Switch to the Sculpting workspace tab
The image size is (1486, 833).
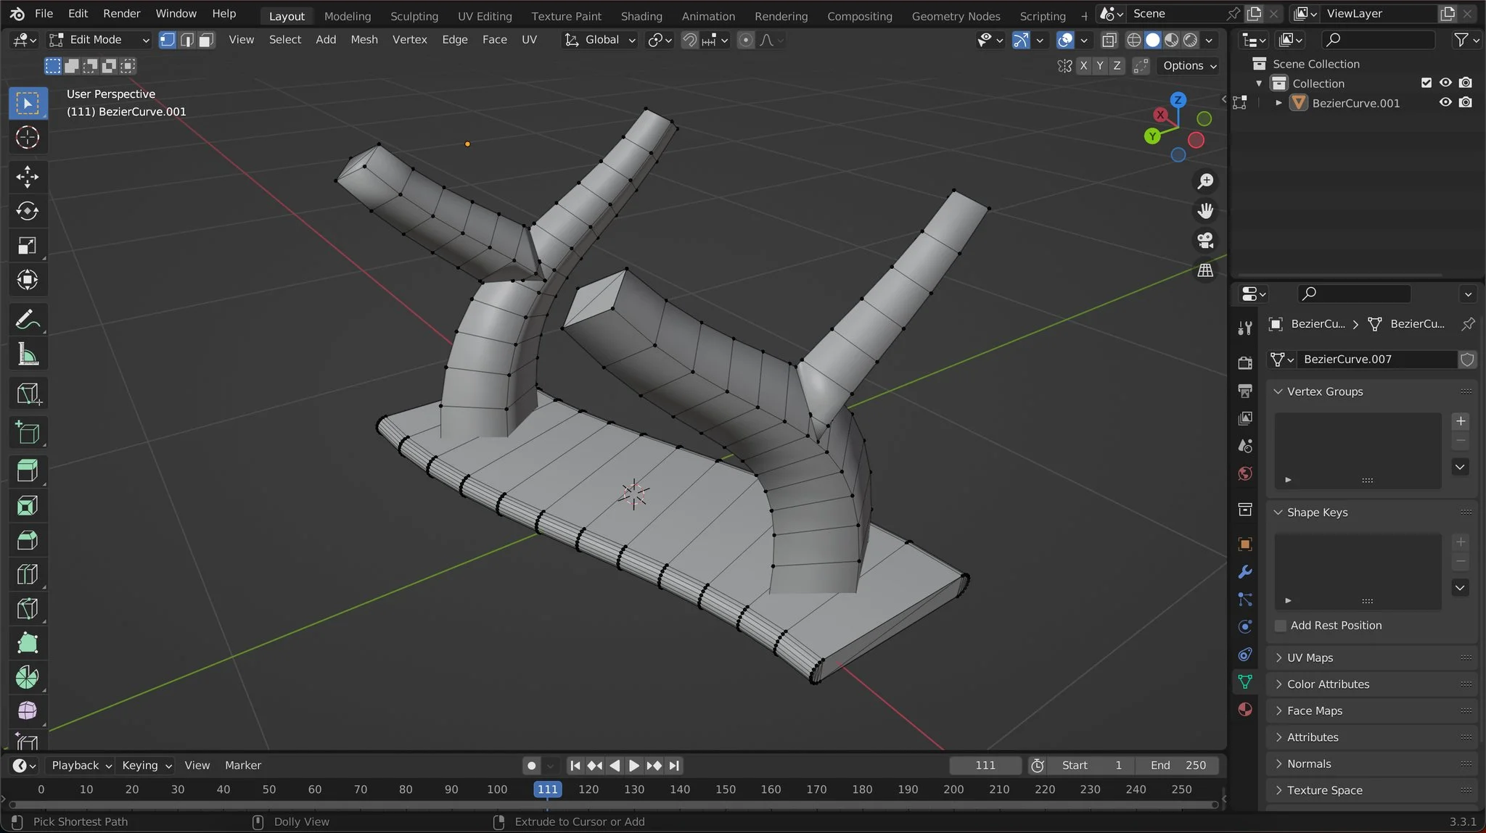click(414, 16)
